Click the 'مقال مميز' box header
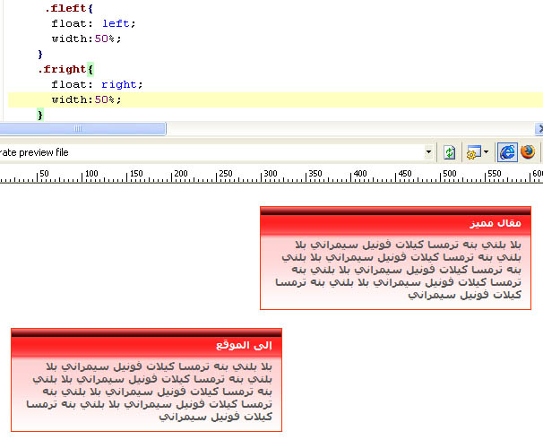 coord(395,223)
